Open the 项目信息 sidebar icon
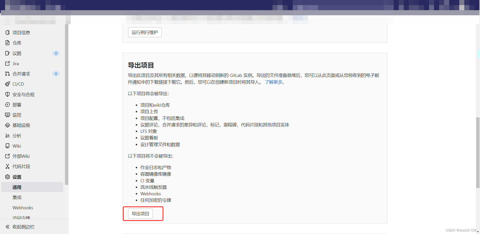The width and height of the screenshot is (480, 234). click(21, 32)
